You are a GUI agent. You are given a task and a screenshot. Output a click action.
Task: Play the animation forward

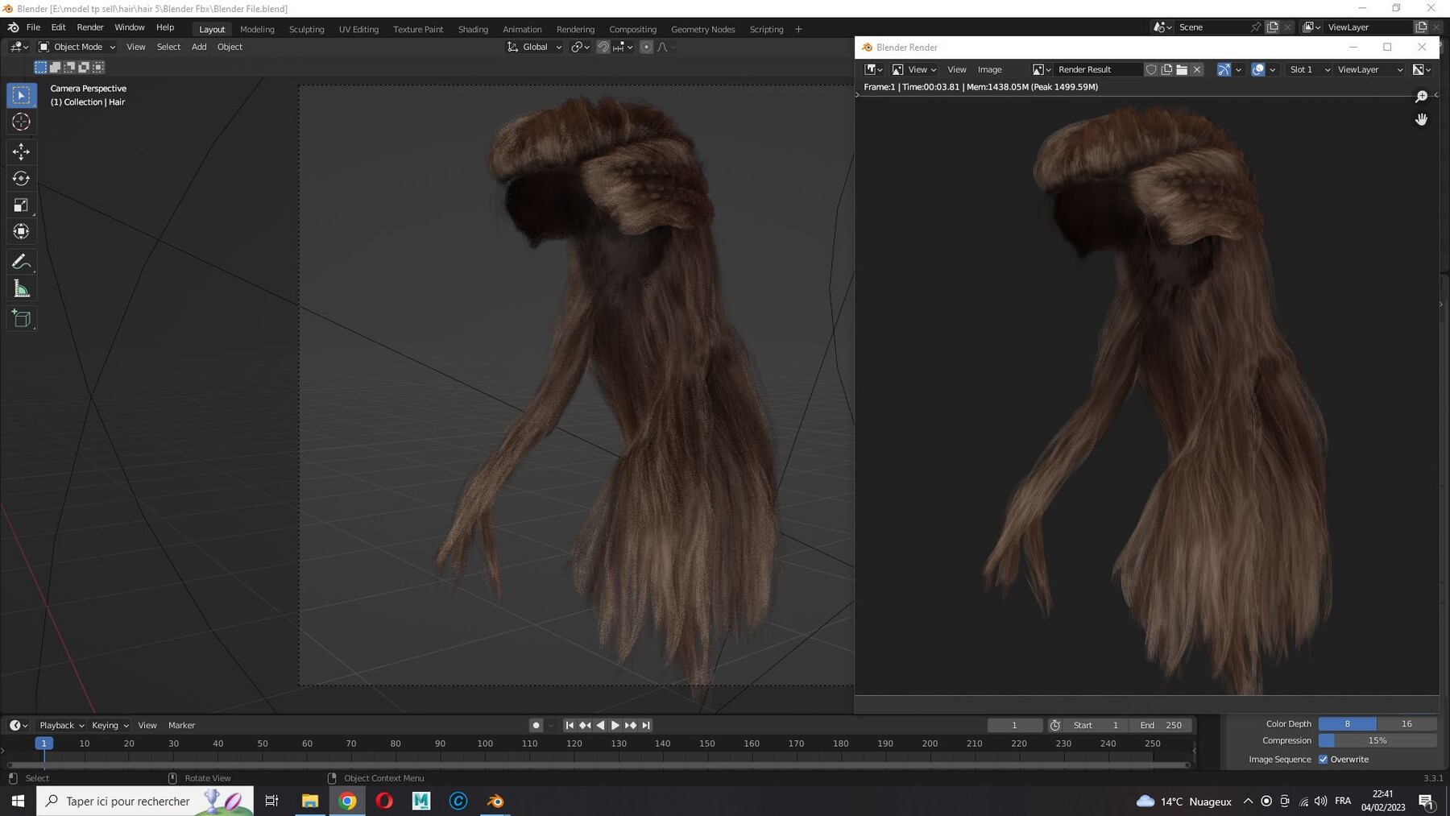click(615, 725)
